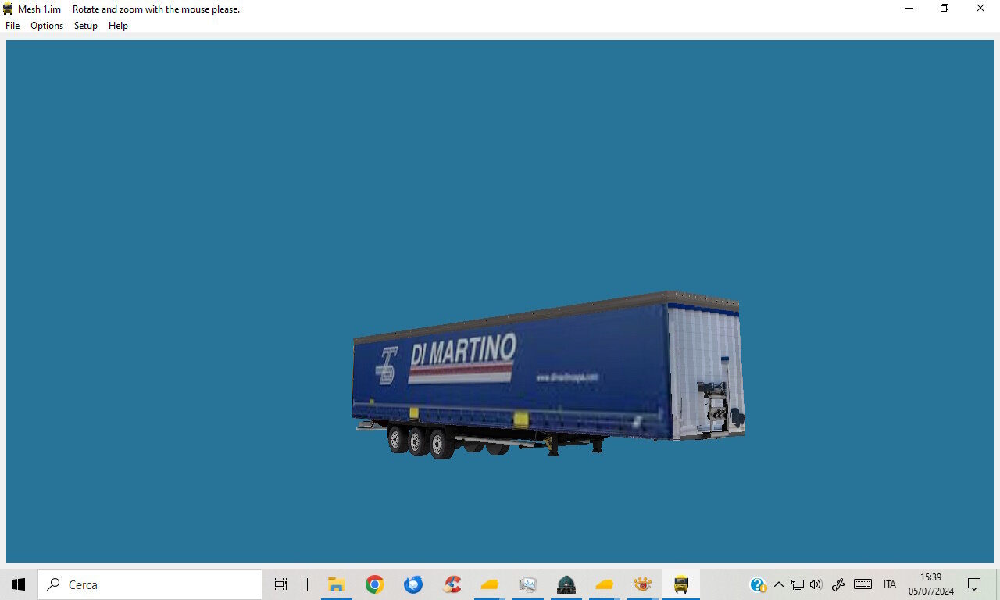Close the Mesh 1.im window
The height and width of the screenshot is (600, 1000).
[x=980, y=9]
